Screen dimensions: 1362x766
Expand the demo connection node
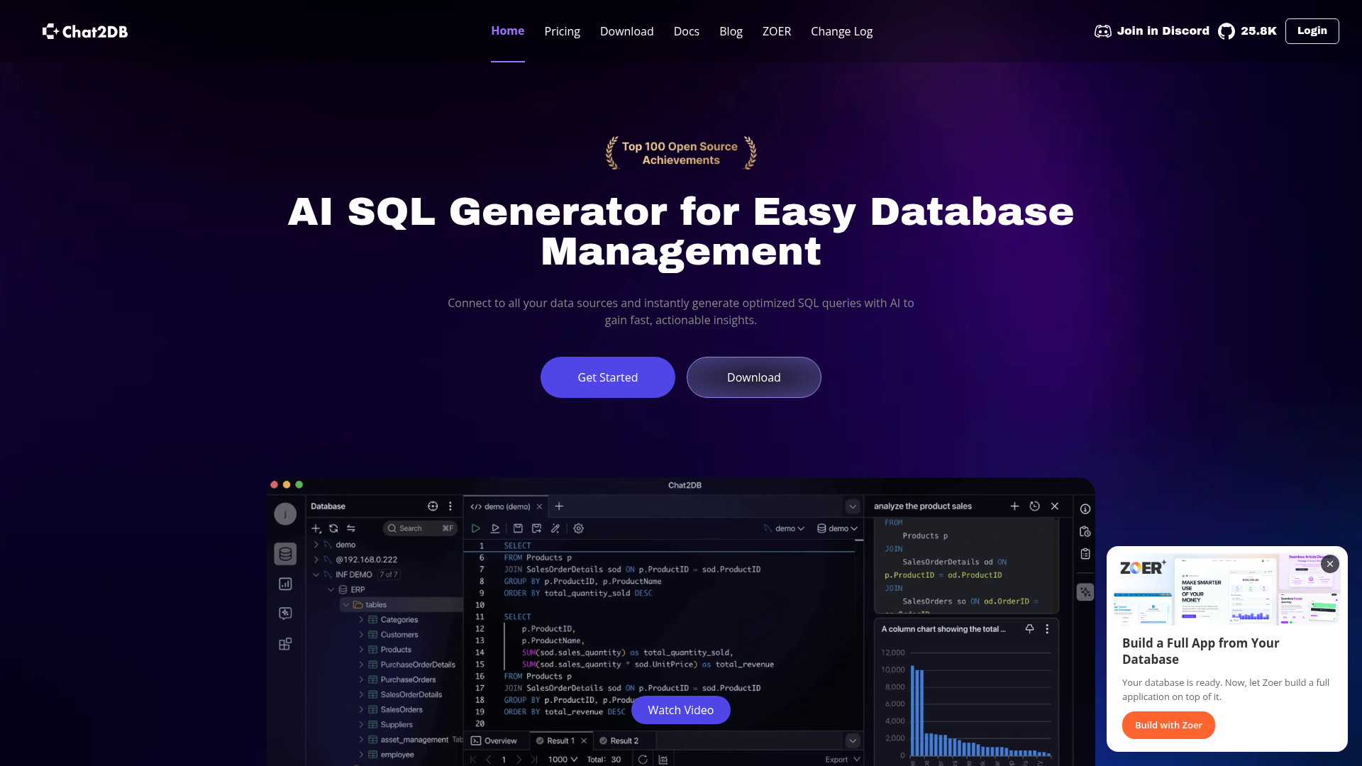[x=316, y=545]
